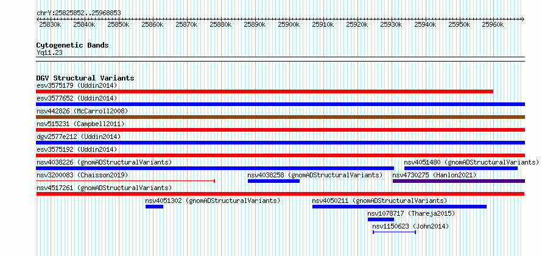Click the 25830k ruler tick label
Viewport: 542px width, 256px height.
pyautogui.click(x=50, y=24)
